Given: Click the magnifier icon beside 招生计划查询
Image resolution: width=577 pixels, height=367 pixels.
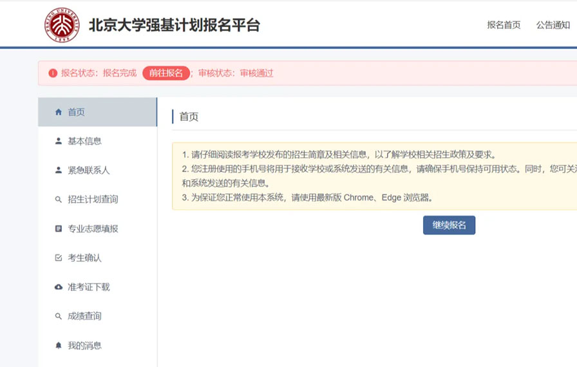Looking at the screenshot, I should click(x=58, y=200).
